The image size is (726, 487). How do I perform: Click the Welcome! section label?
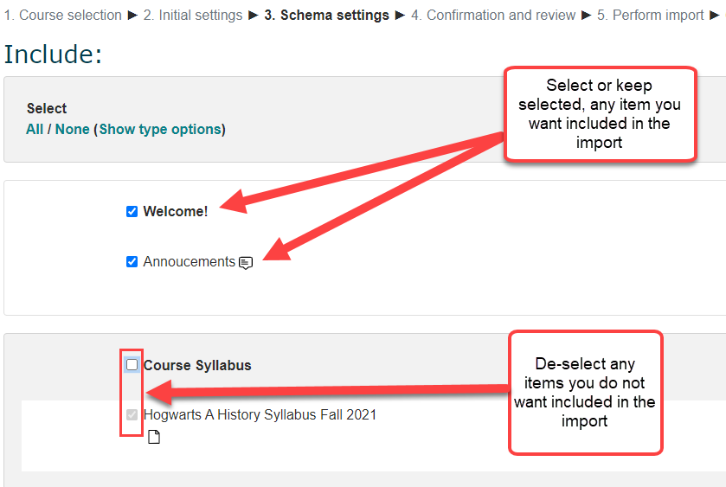point(176,212)
